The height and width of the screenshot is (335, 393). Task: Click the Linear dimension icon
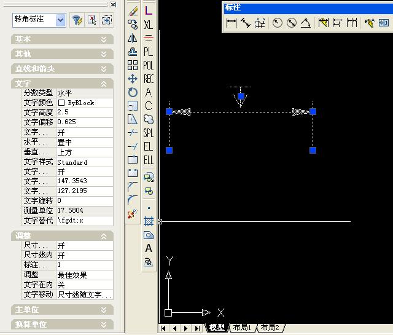(x=231, y=23)
